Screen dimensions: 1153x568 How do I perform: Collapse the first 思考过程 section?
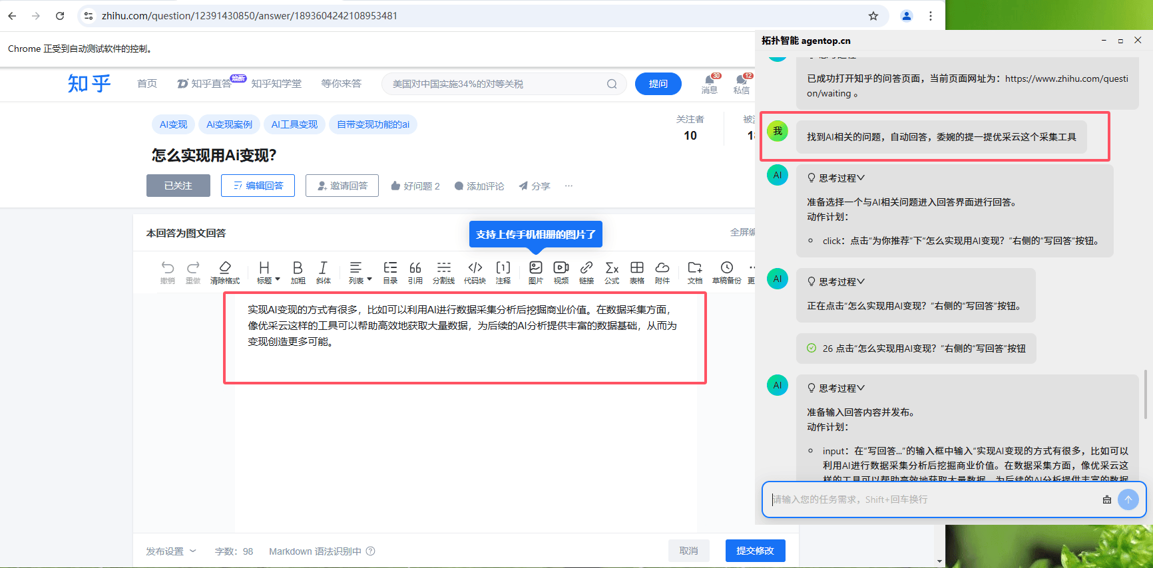click(x=835, y=178)
